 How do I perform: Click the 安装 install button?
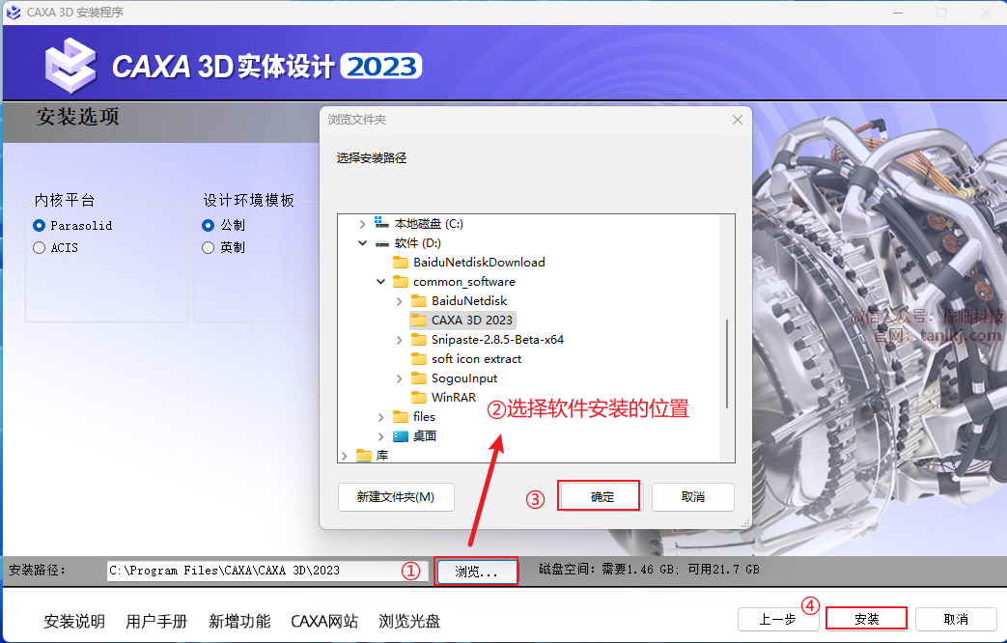[866, 619]
